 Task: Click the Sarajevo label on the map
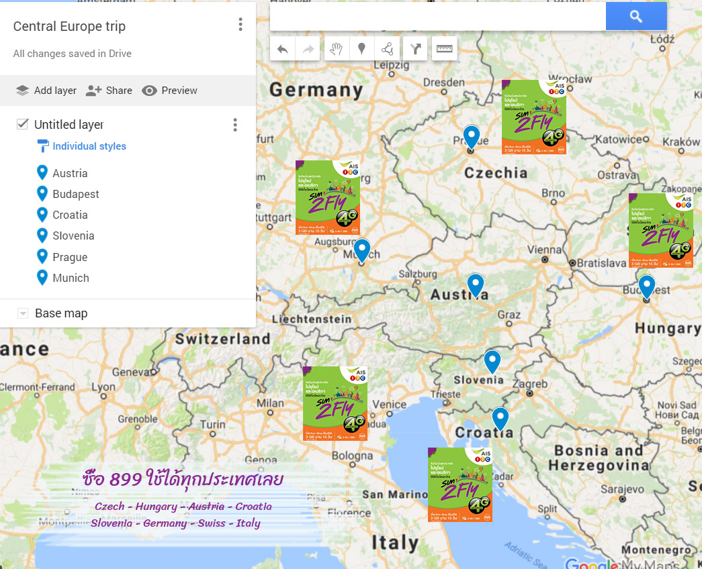622,489
